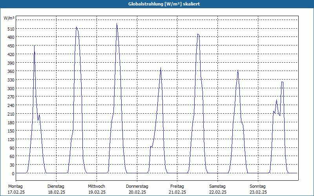Image resolution: width=314 pixels, height=196 pixels.
Task: Click the Dienstag day label
Action: click(x=56, y=187)
